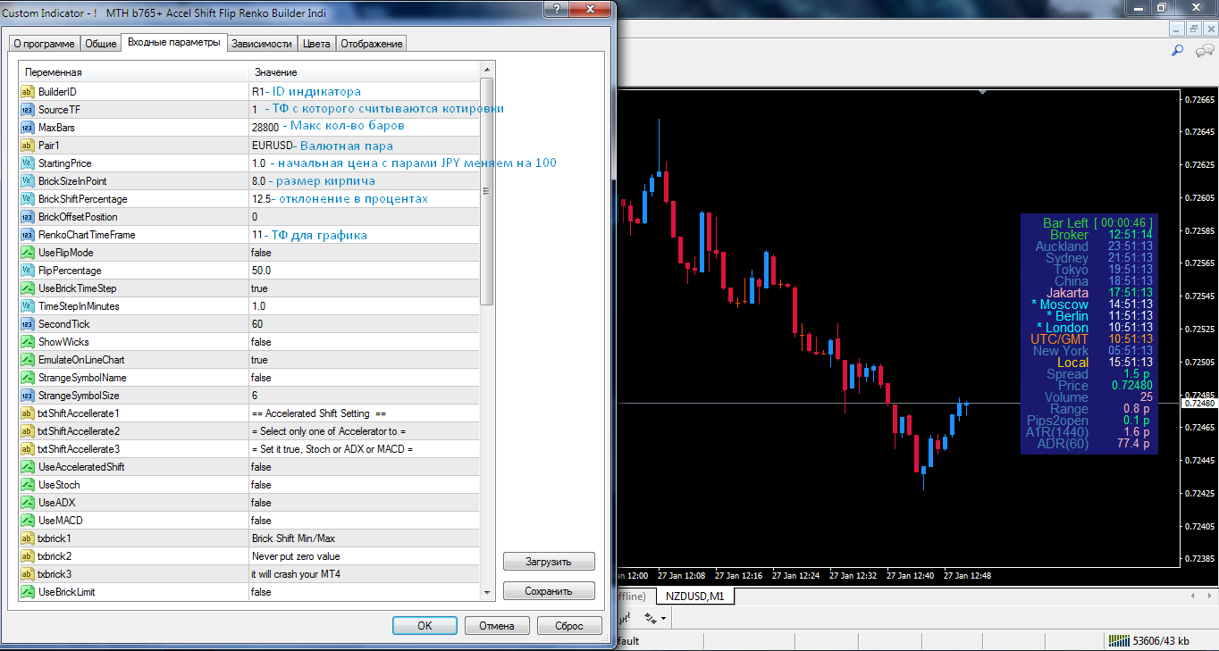Click the Отмена button
Image resolution: width=1219 pixels, height=651 pixels.
pyautogui.click(x=497, y=626)
